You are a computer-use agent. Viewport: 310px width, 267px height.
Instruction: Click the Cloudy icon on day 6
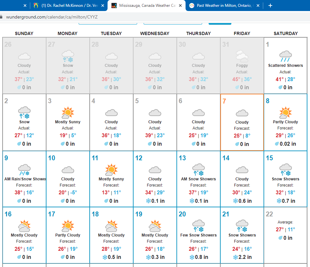click(x=199, y=113)
